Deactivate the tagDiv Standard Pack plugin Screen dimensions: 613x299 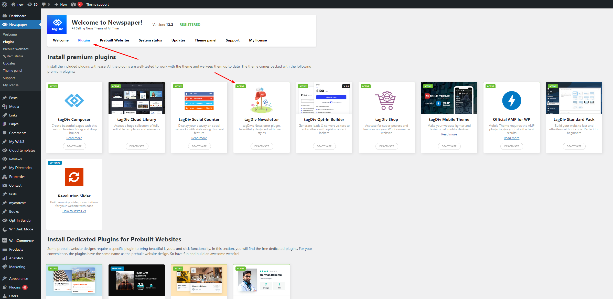tap(574, 146)
